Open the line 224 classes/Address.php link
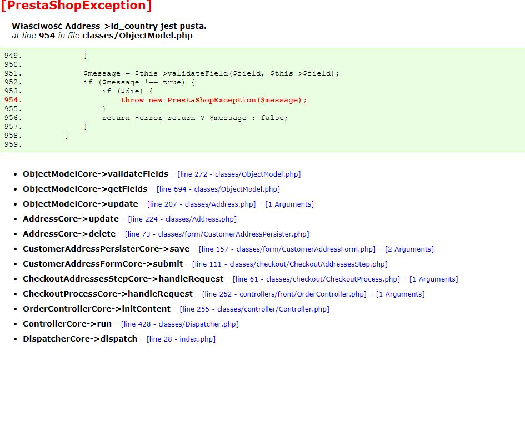This screenshot has height=431, width=525. click(182, 219)
